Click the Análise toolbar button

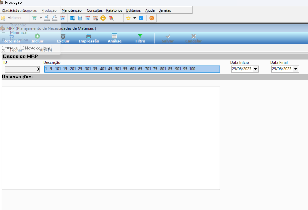point(114,38)
